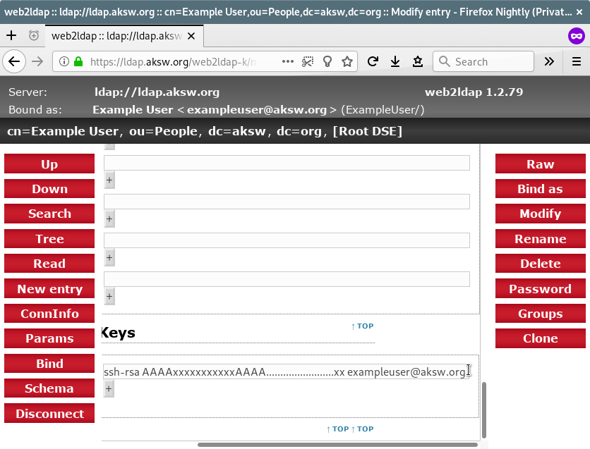
Task: Click the browser back arrow button
Action: click(x=13, y=61)
